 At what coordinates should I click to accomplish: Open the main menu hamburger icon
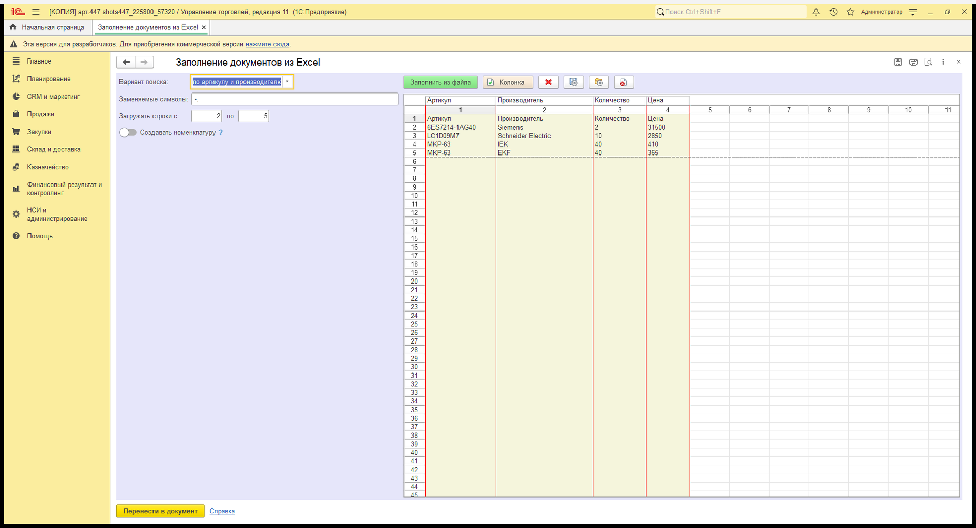(36, 12)
